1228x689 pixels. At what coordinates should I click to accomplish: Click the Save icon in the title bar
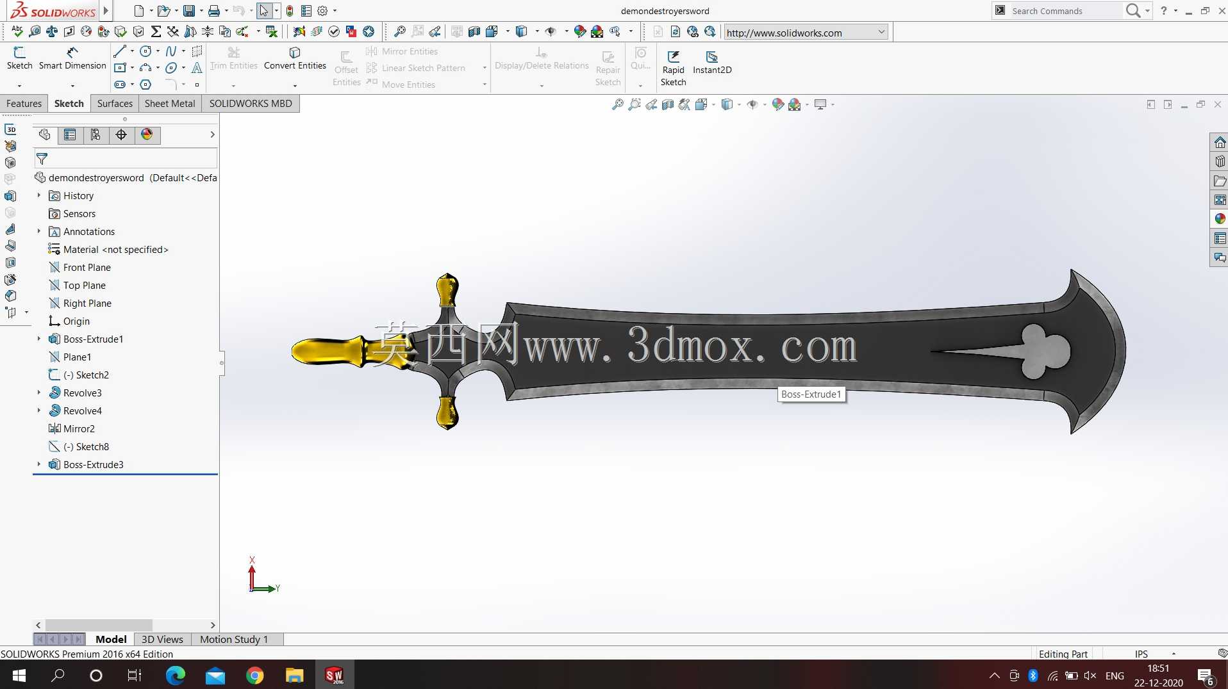click(x=189, y=11)
